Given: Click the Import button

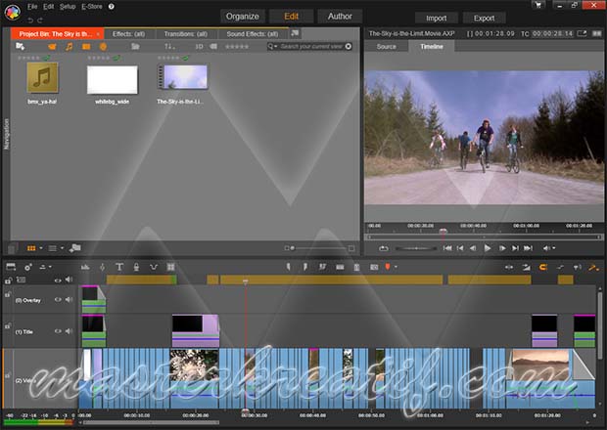Looking at the screenshot, I should (x=437, y=19).
